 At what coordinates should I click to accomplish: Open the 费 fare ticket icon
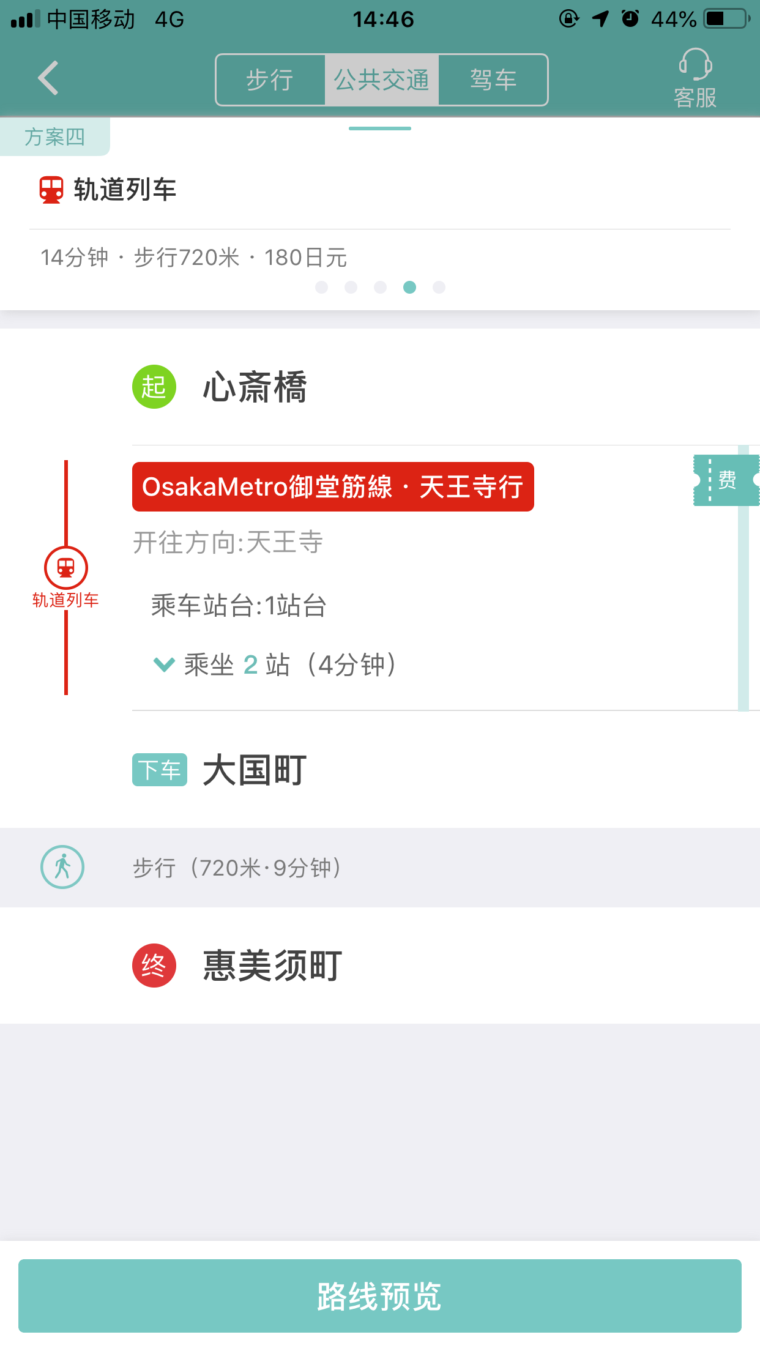pyautogui.click(x=726, y=480)
